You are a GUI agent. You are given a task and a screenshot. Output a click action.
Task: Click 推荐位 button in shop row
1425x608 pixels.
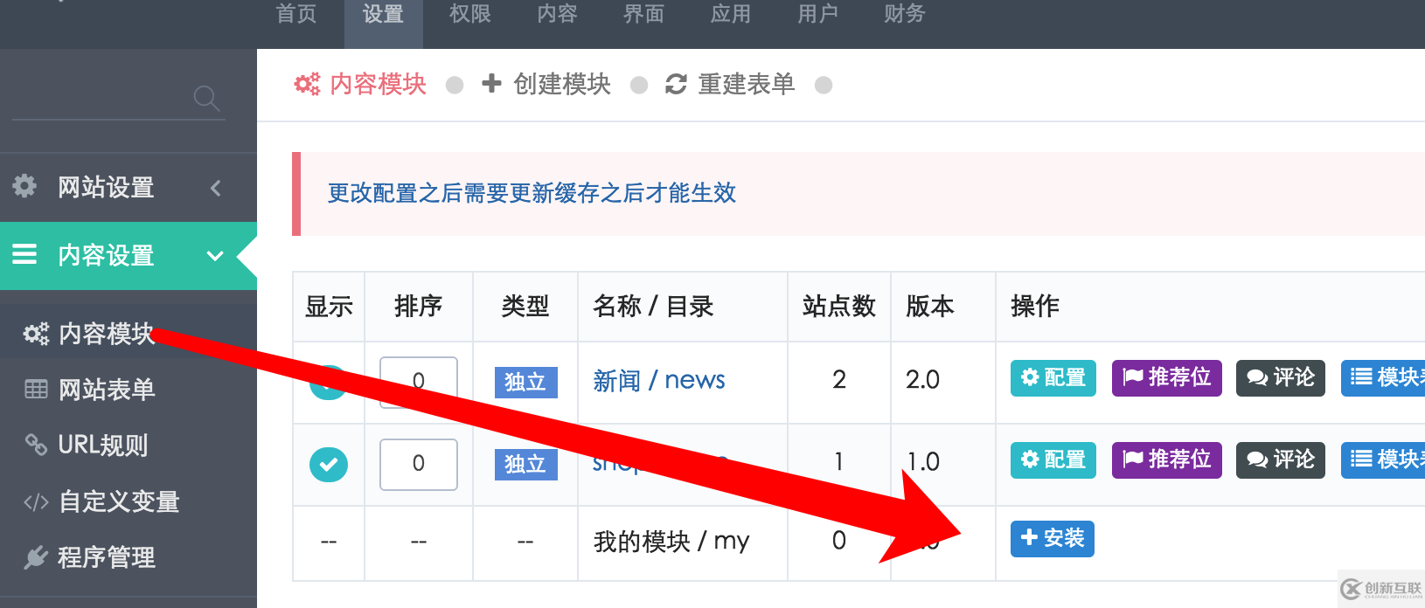coord(1167,460)
